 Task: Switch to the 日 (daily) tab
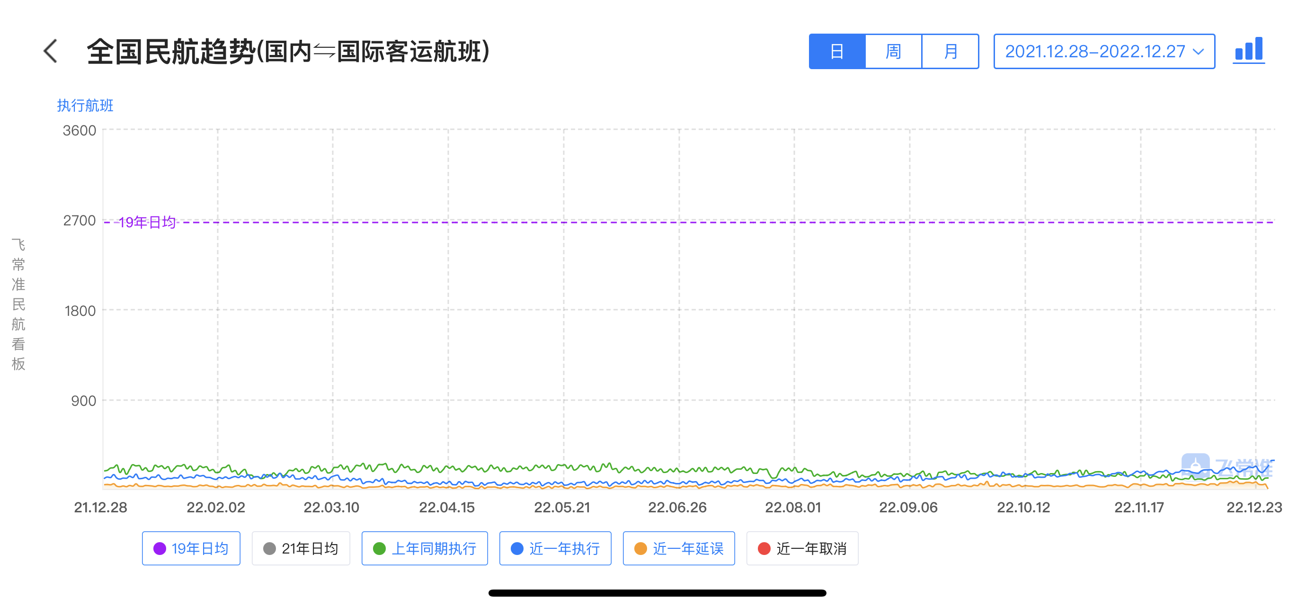[x=837, y=52]
